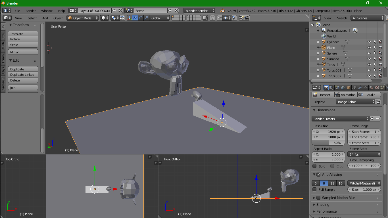Open the Modifiers wrench tab

point(360,88)
